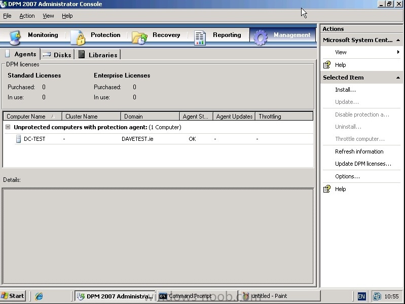Click the Monitoring computer icon

point(15,37)
